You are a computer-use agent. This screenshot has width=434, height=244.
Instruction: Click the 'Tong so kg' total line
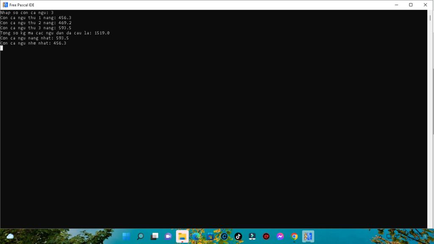(x=55, y=33)
